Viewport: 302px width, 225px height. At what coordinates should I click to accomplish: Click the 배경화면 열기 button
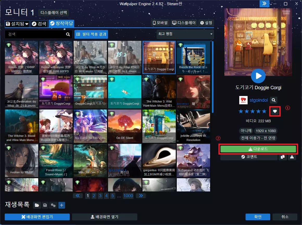click(105, 217)
